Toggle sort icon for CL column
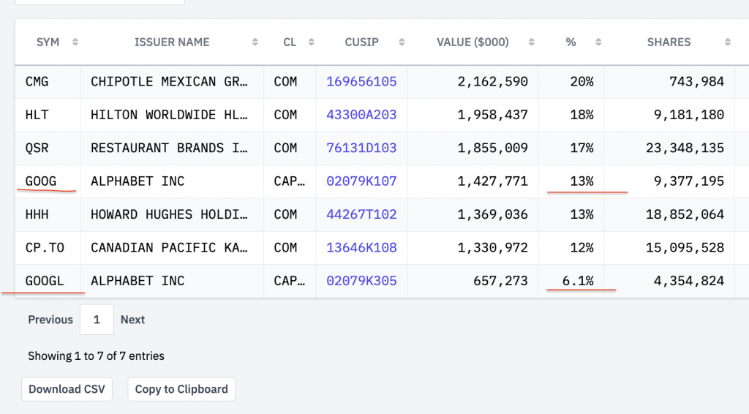 tap(312, 42)
